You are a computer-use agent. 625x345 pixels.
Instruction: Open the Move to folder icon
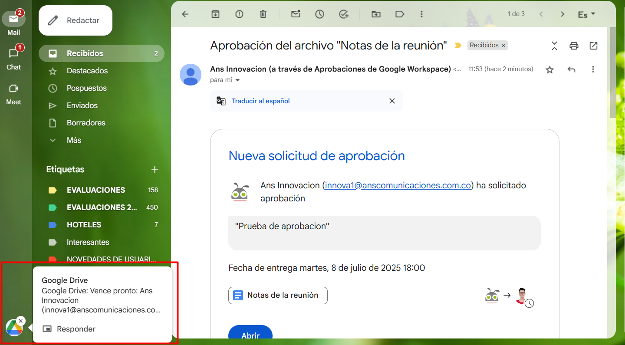tap(376, 14)
